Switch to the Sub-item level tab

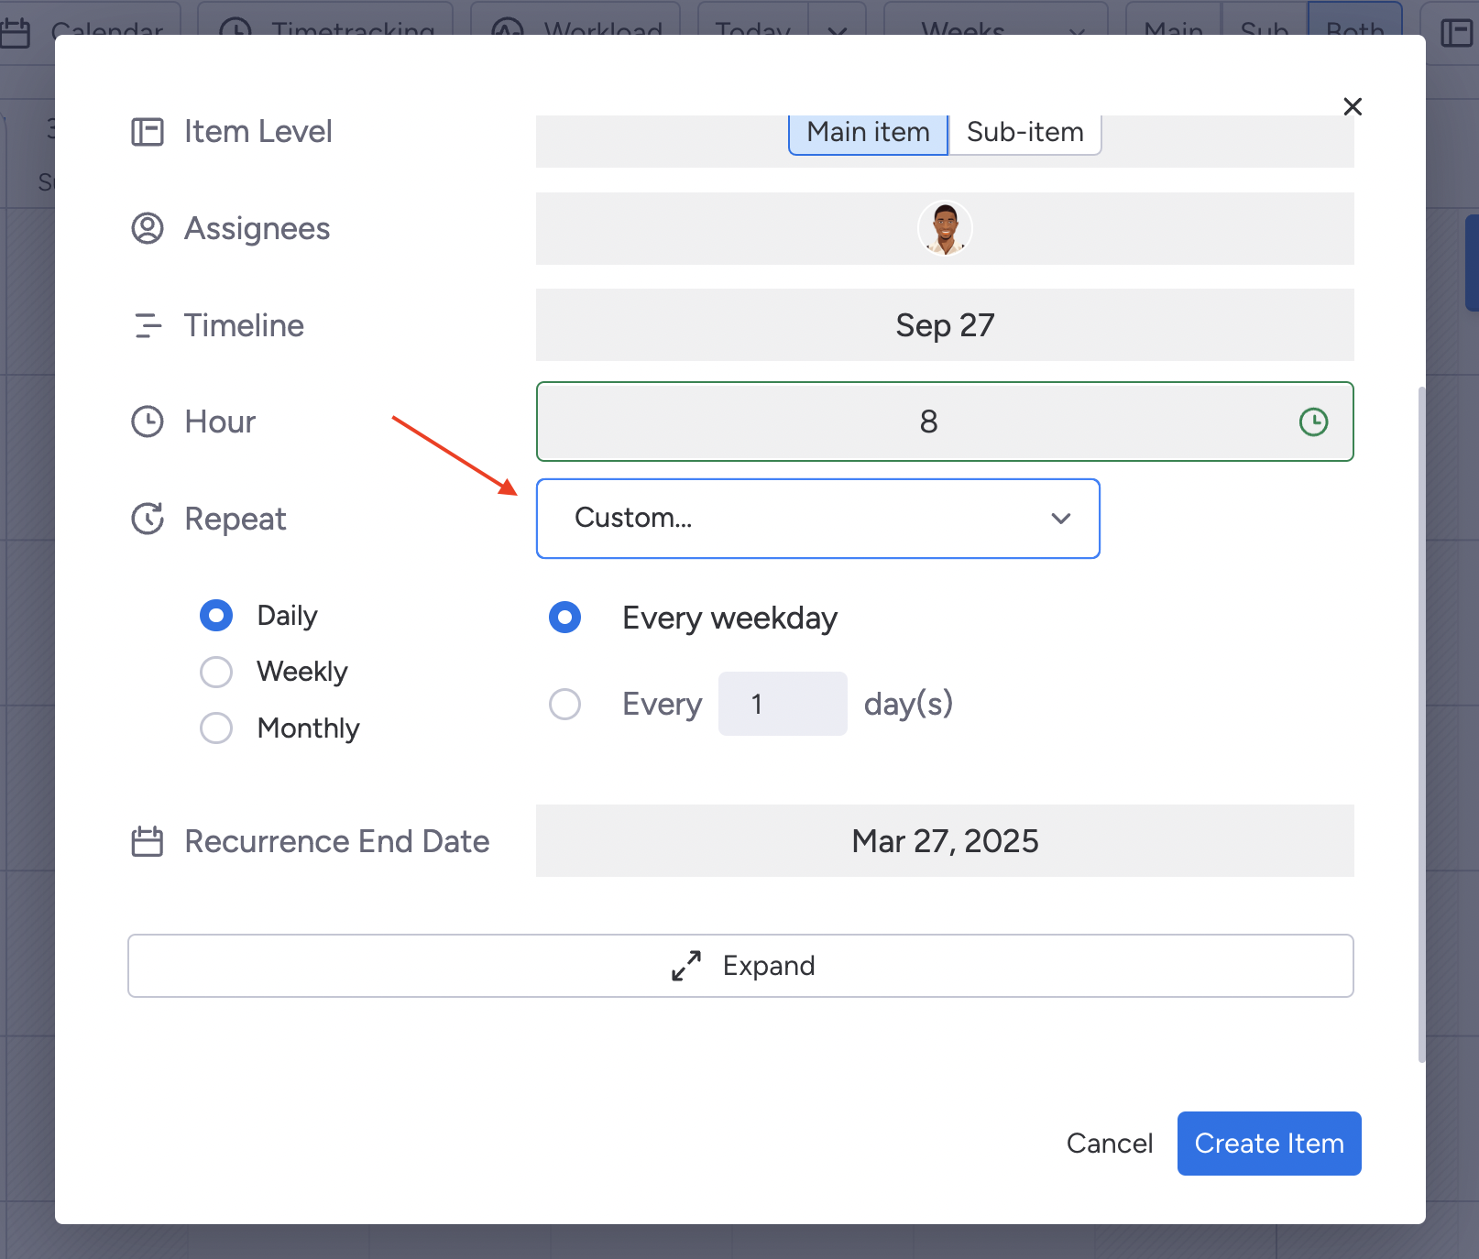click(x=1024, y=133)
